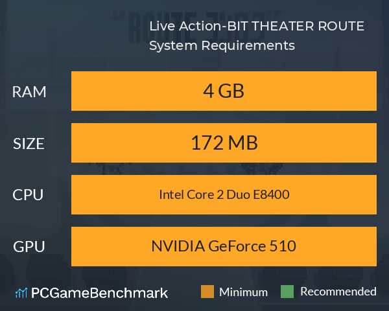Select the Recommended legend label
The width and height of the screenshot is (389, 311).
point(338,292)
